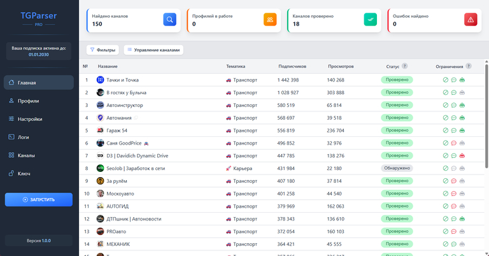Image resolution: width=489 pixels, height=256 pixels.
Task: Open the Ключ section in sidebar
Action: (x=39, y=173)
